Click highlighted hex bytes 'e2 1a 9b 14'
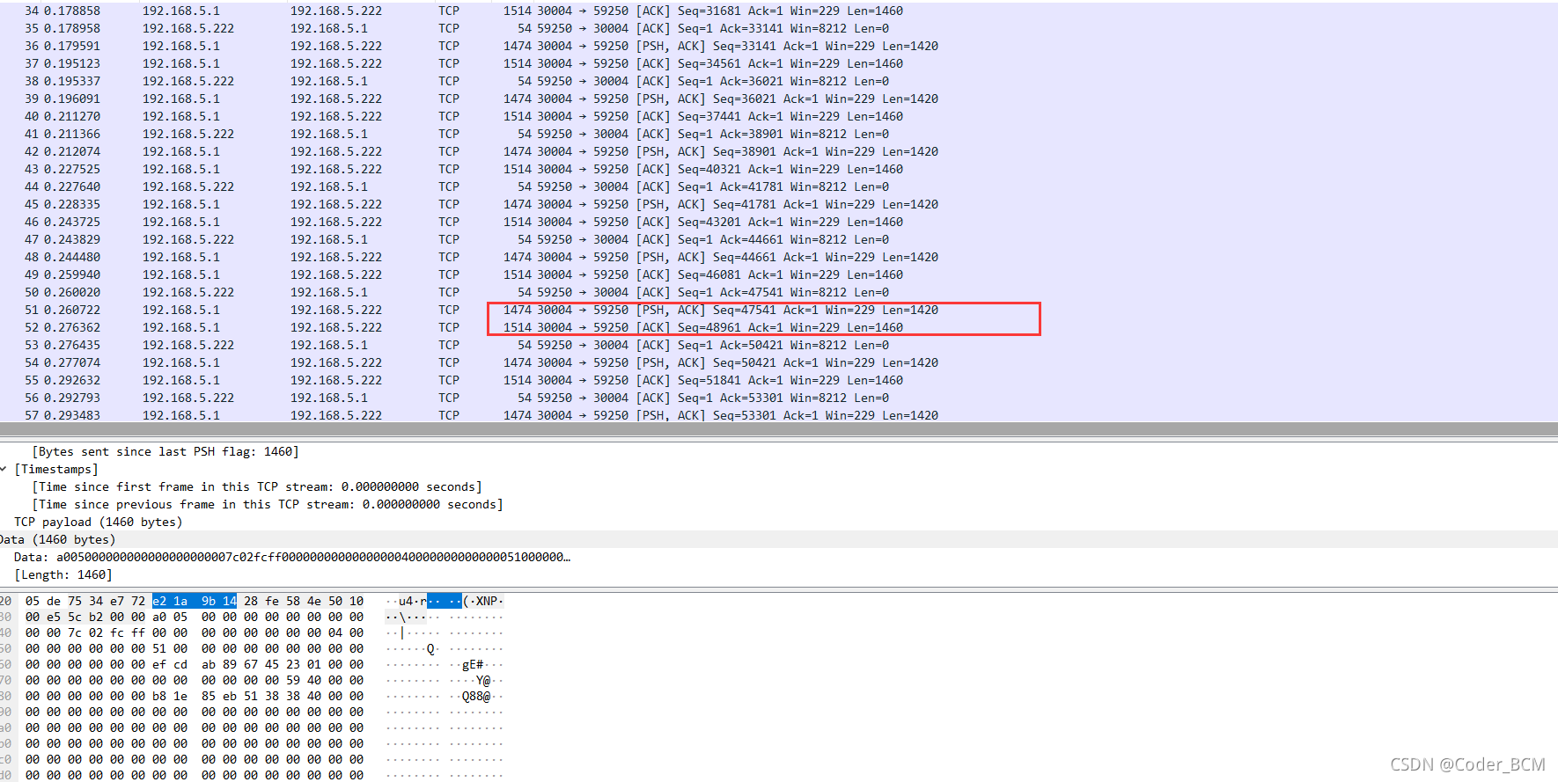 click(x=195, y=601)
